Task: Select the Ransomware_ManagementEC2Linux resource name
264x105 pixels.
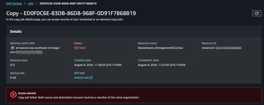Action: pos(160,48)
